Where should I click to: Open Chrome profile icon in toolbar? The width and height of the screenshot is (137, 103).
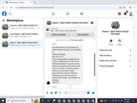pos(130,7)
